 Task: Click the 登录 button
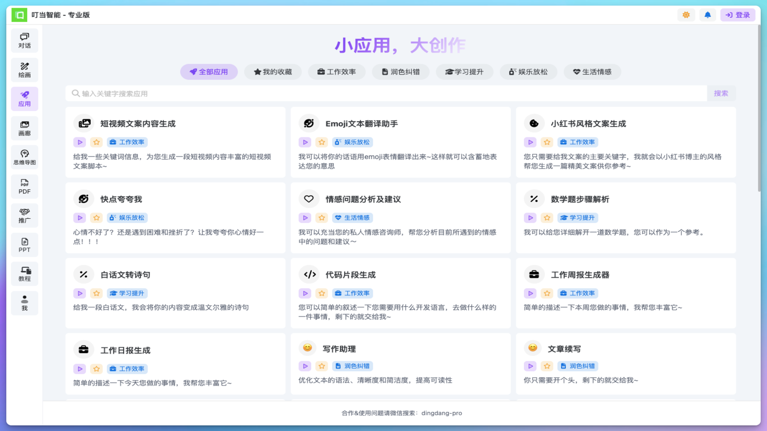(x=738, y=15)
